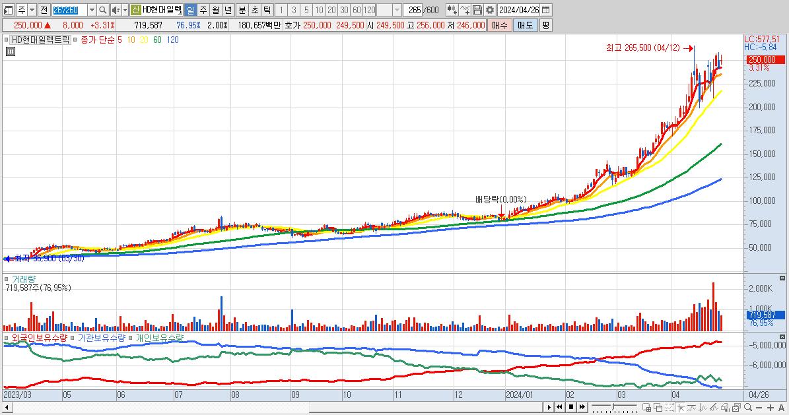Adjust the replay speed slider
Screen dimensions: 789x415
pos(615,407)
